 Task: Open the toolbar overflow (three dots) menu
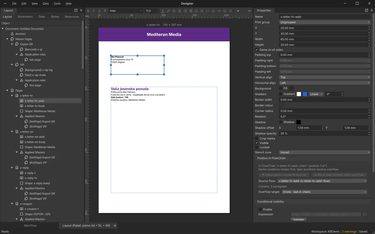250,11
